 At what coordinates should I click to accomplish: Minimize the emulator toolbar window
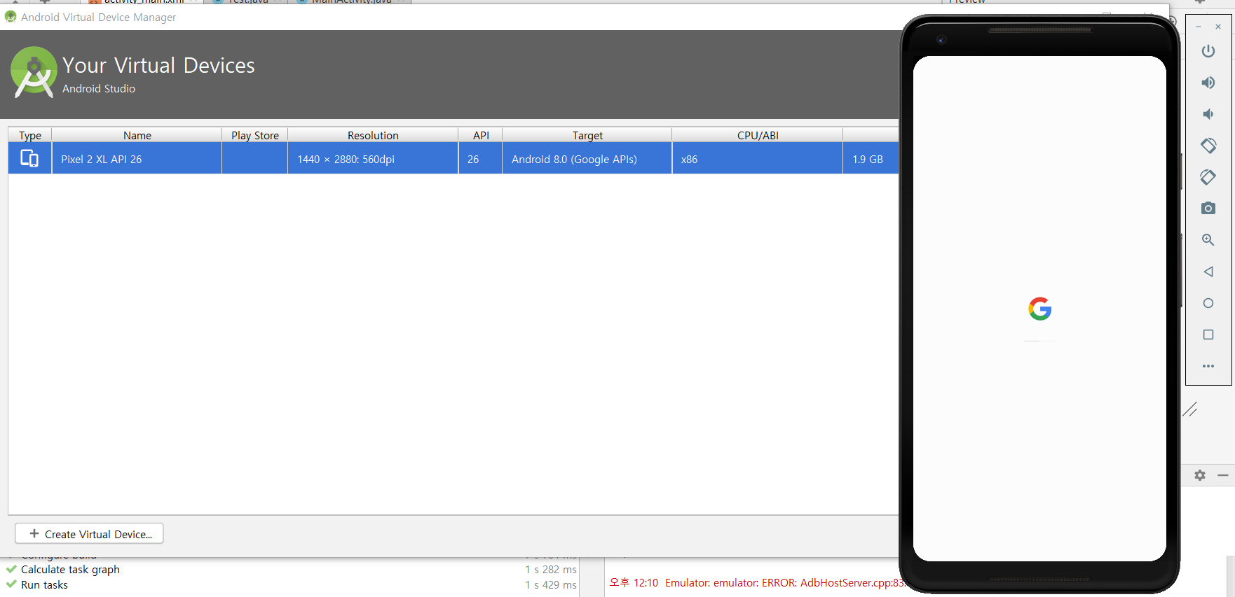click(x=1199, y=27)
